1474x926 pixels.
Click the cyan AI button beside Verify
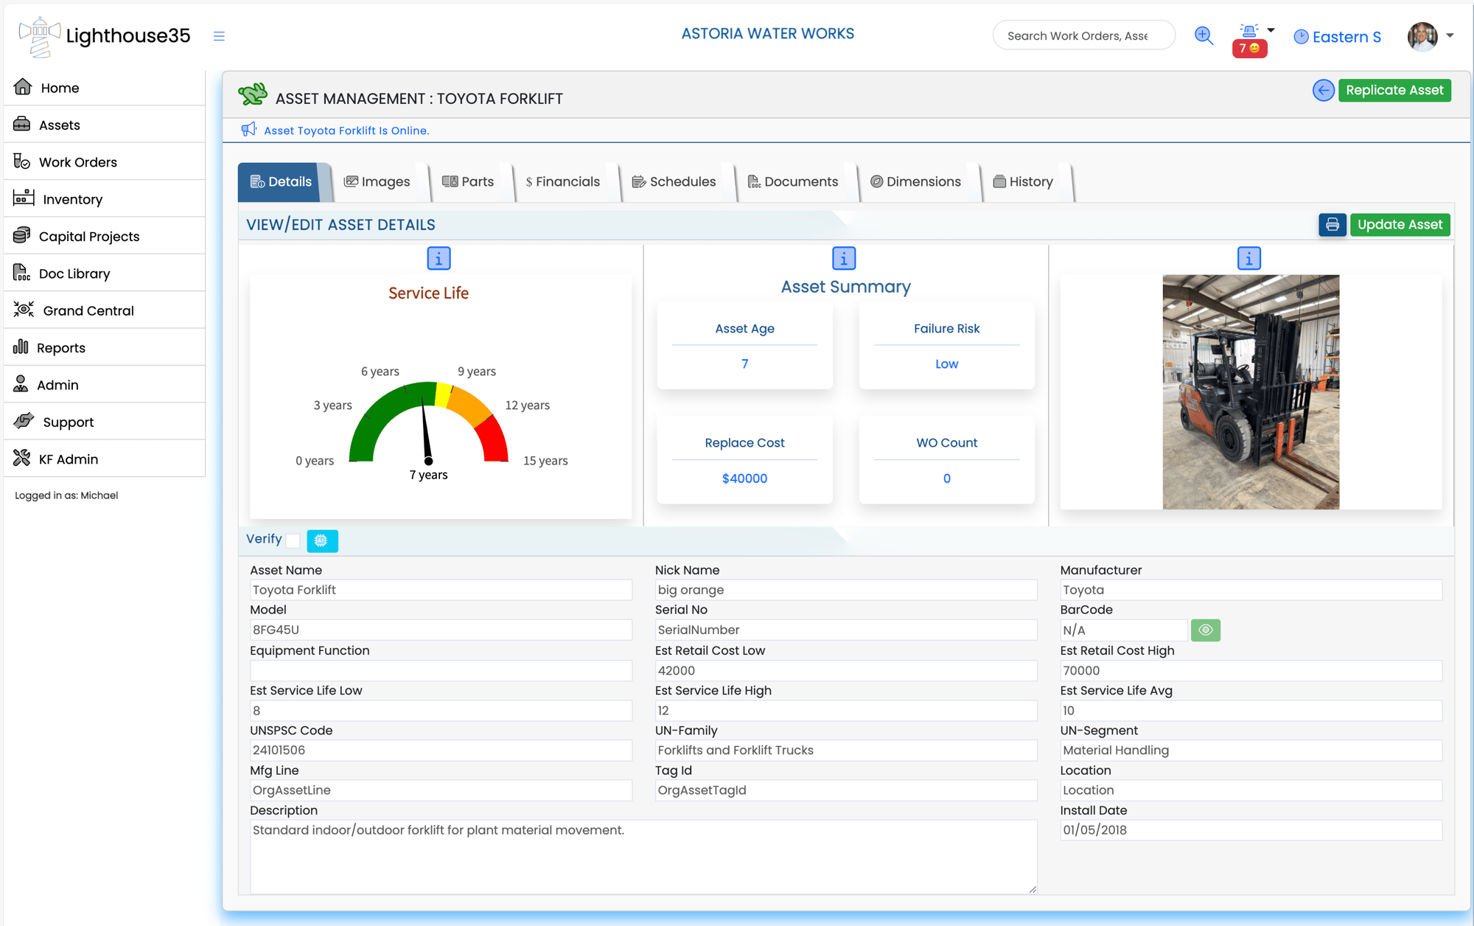click(322, 540)
